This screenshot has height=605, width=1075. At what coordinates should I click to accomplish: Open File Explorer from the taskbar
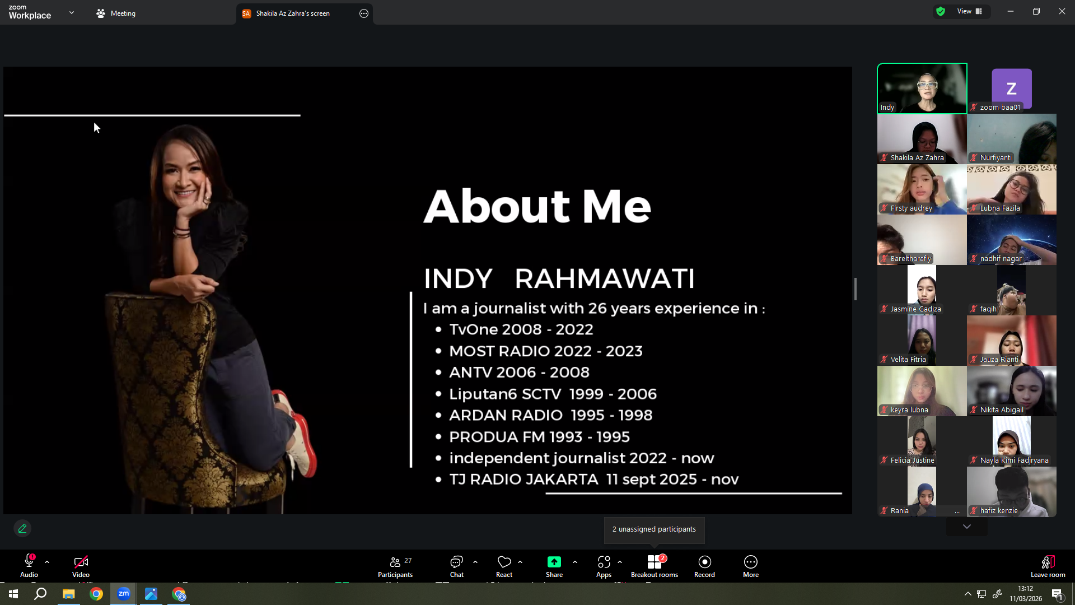coord(68,594)
